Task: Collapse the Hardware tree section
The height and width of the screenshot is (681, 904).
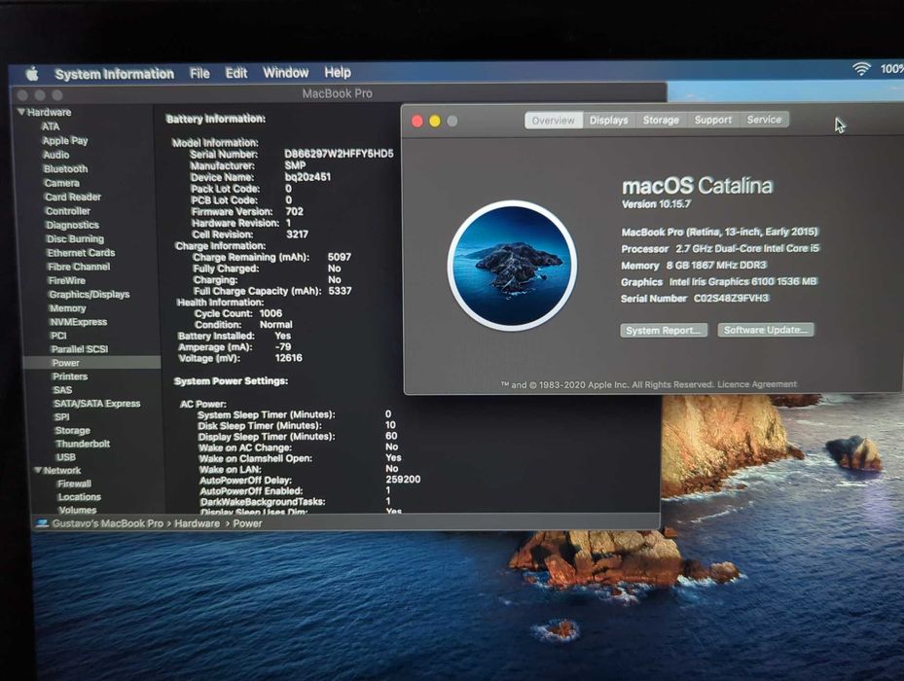Action: click(21, 112)
